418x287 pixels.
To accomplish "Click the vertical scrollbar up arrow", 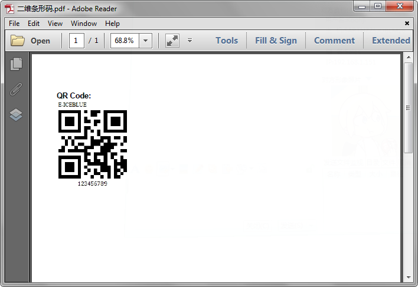I will pos(409,57).
